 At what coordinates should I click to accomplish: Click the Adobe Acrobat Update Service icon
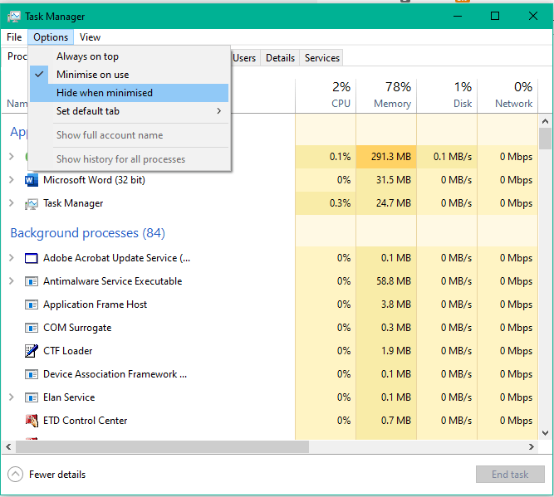[x=31, y=258]
